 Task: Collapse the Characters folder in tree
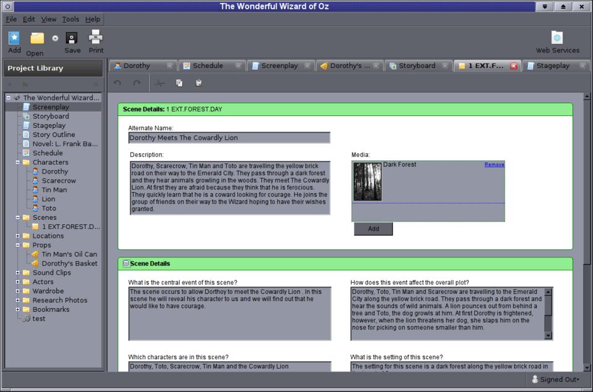18,162
